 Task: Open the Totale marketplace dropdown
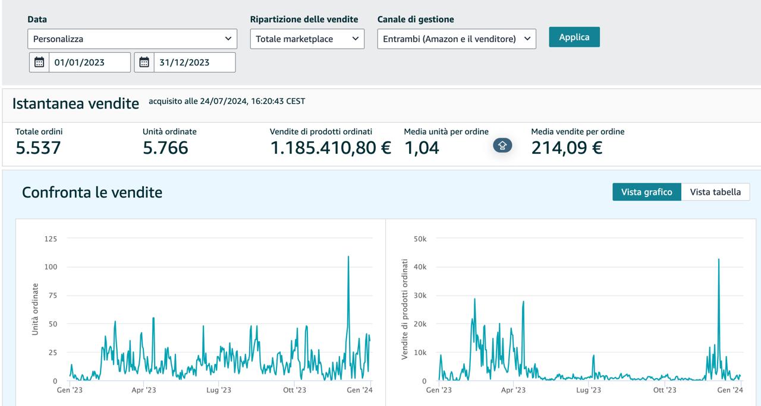[307, 39]
